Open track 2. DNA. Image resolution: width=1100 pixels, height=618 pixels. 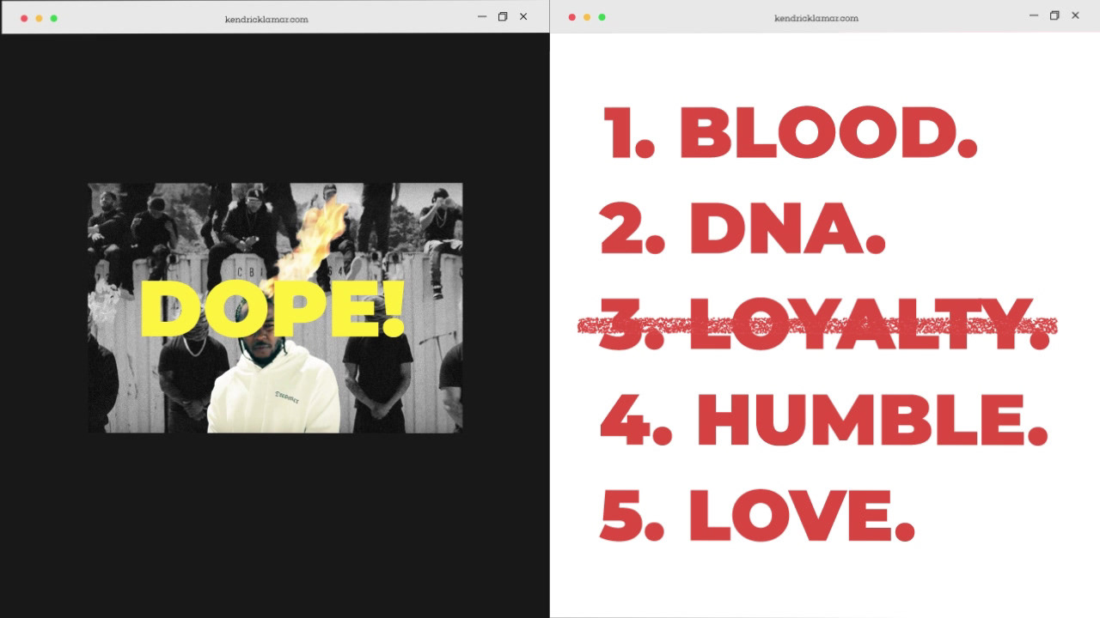point(743,229)
